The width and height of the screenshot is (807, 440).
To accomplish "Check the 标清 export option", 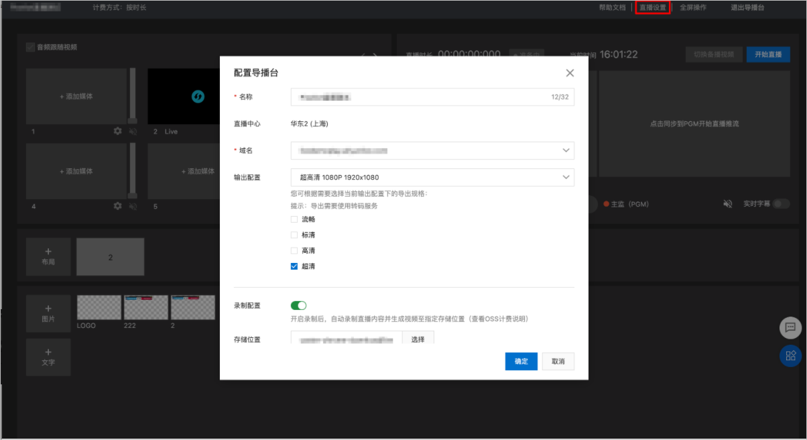I will click(294, 235).
